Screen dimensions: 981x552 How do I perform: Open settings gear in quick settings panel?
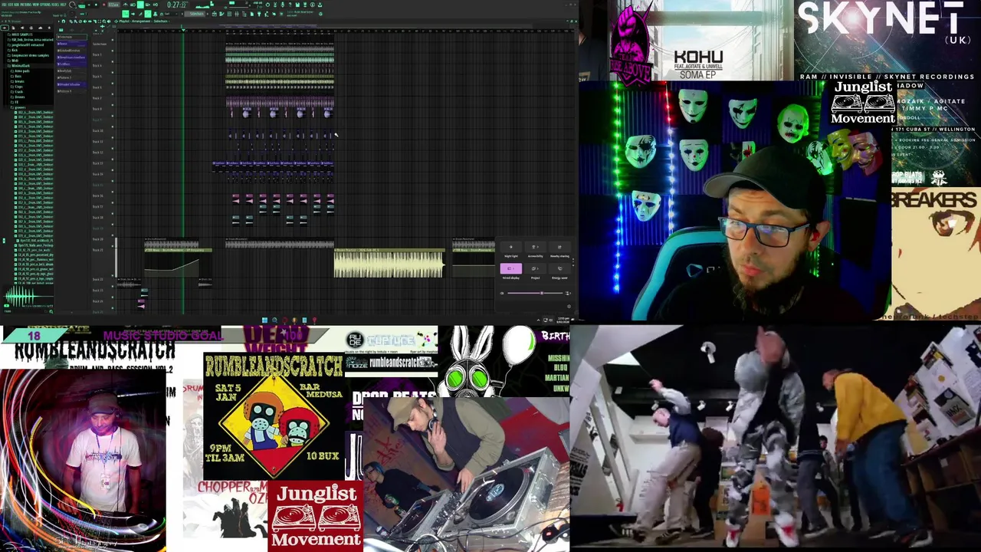(x=569, y=306)
